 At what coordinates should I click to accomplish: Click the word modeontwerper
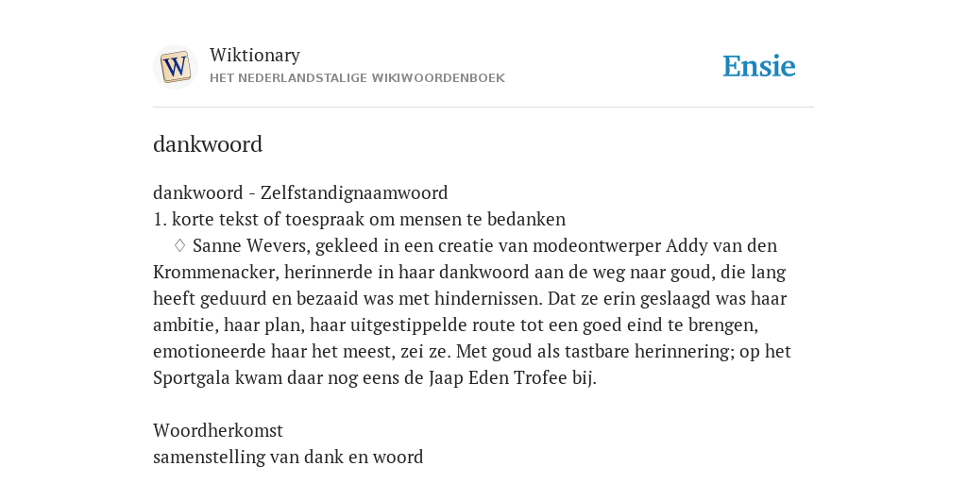point(597,246)
